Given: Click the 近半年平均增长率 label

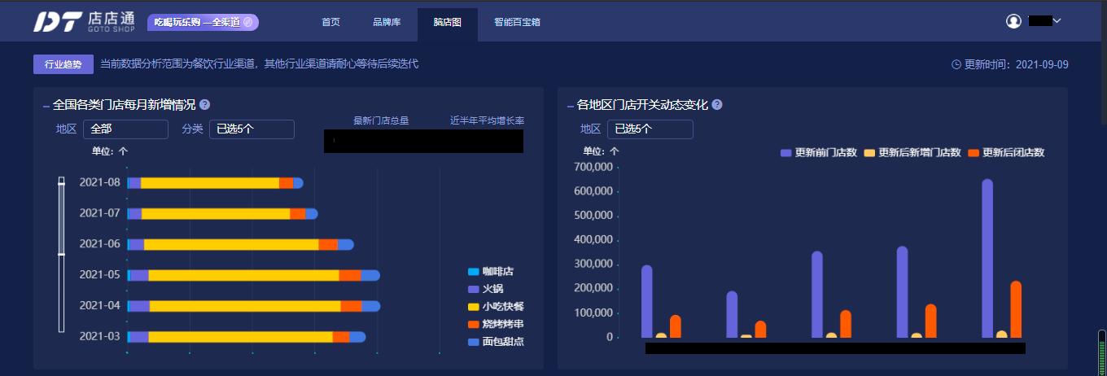Looking at the screenshot, I should [487, 120].
